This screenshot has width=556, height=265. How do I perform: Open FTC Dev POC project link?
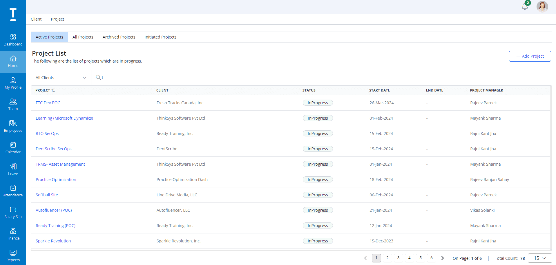point(48,103)
